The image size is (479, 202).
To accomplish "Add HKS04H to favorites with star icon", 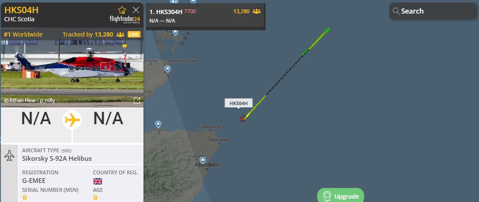I will (x=122, y=10).
